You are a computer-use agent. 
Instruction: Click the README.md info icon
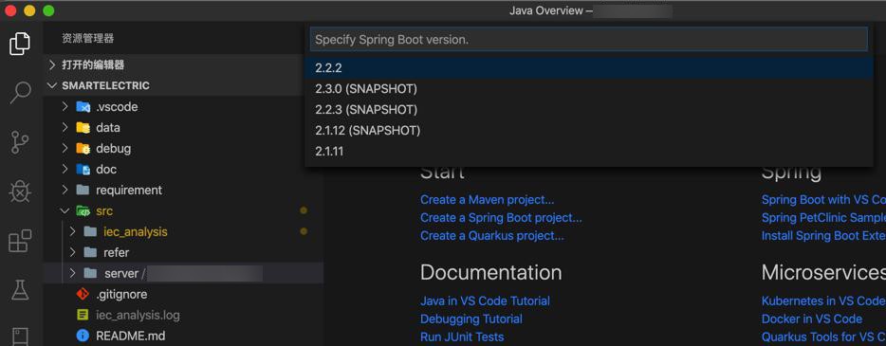(x=83, y=336)
